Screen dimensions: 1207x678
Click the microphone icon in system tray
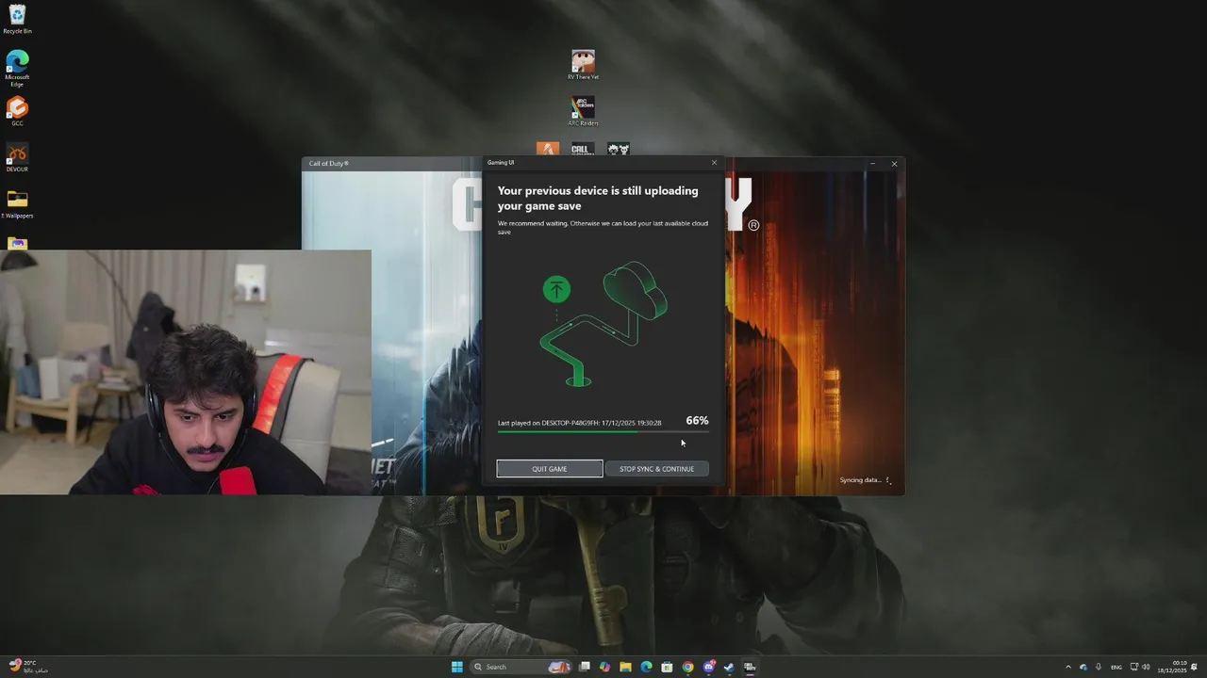point(1098,667)
